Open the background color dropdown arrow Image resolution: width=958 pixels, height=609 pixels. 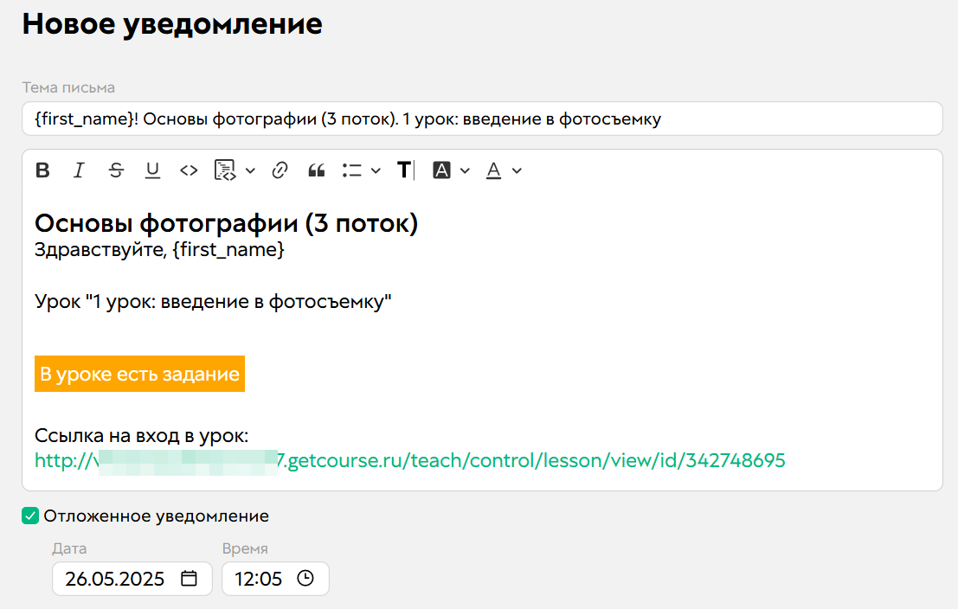tap(465, 171)
